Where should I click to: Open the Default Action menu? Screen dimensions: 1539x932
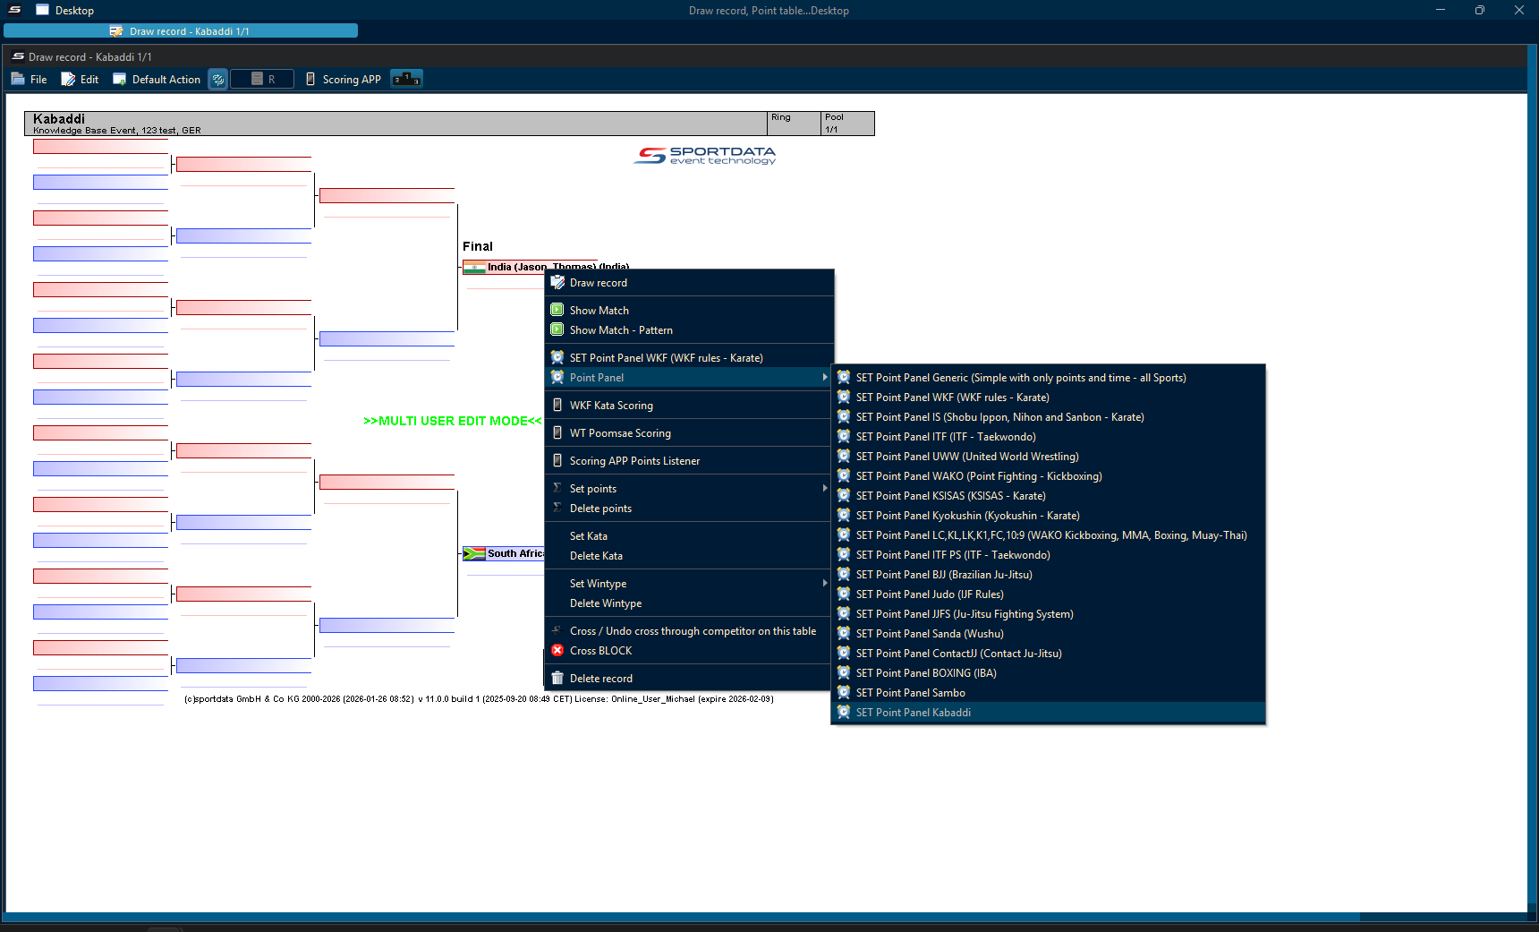(157, 80)
